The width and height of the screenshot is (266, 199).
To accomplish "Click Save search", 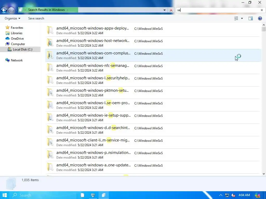I will 36,18.
